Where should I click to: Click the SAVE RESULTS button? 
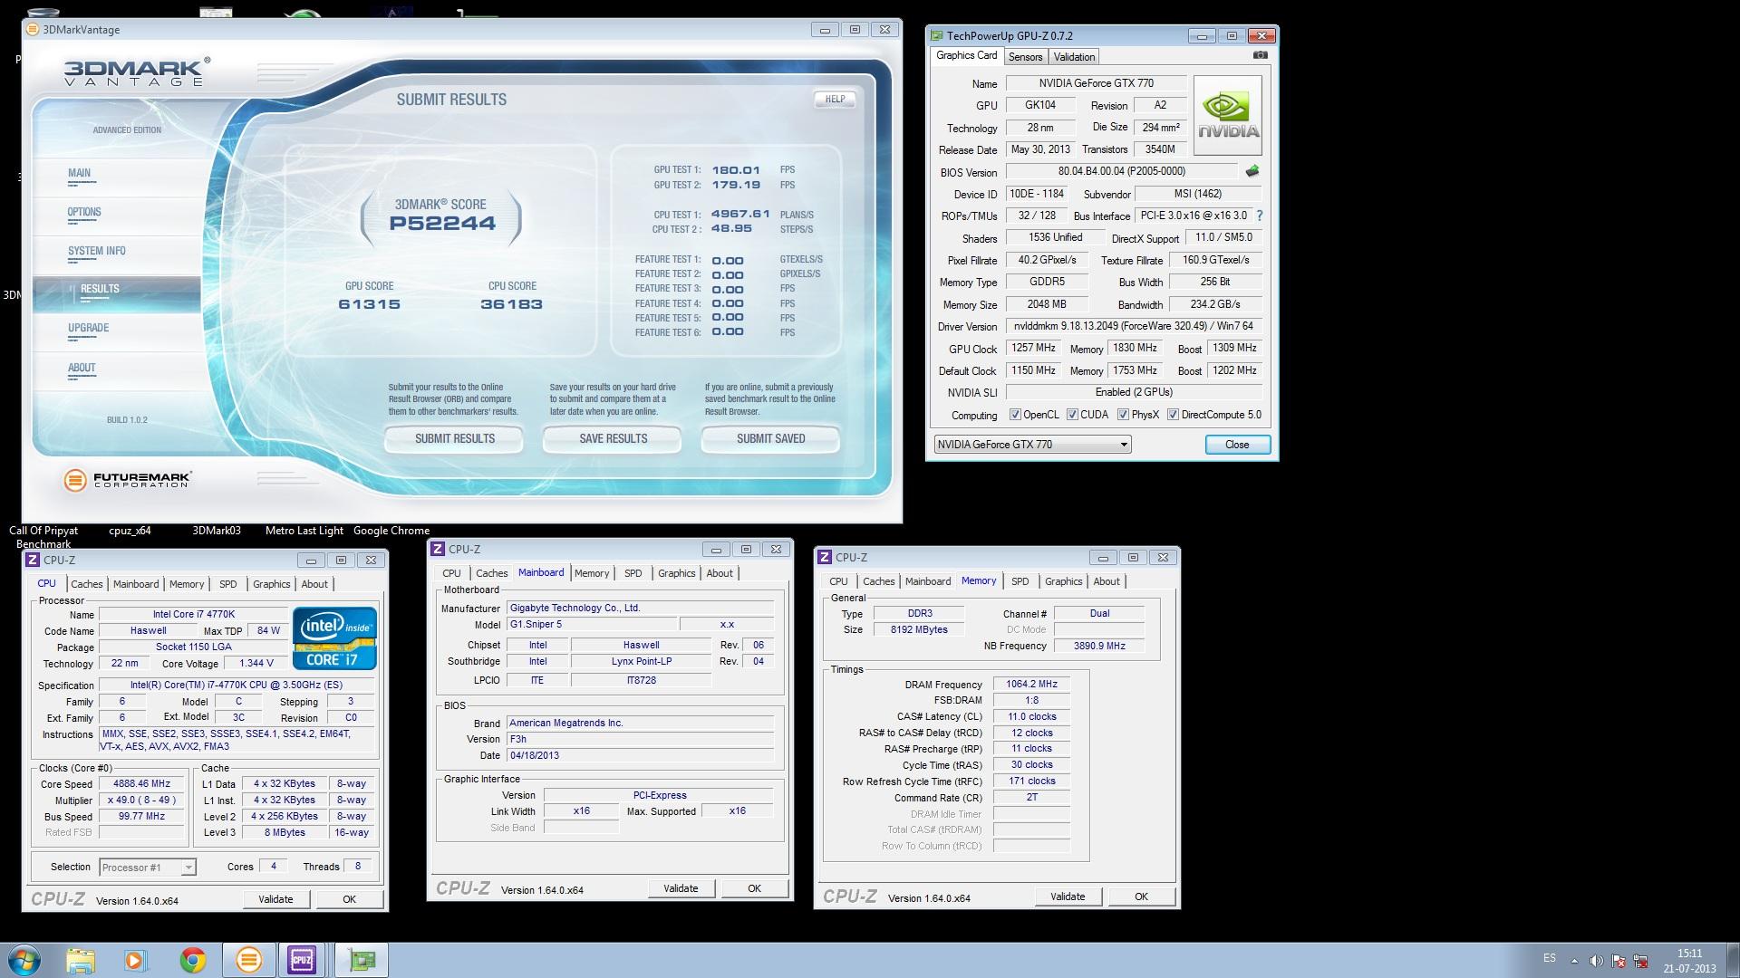(613, 439)
